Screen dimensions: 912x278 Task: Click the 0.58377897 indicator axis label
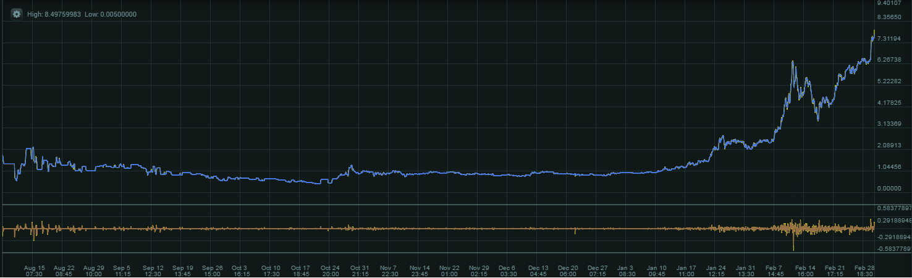(894, 209)
